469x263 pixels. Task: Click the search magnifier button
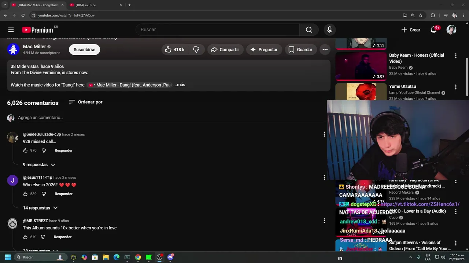[309, 30]
